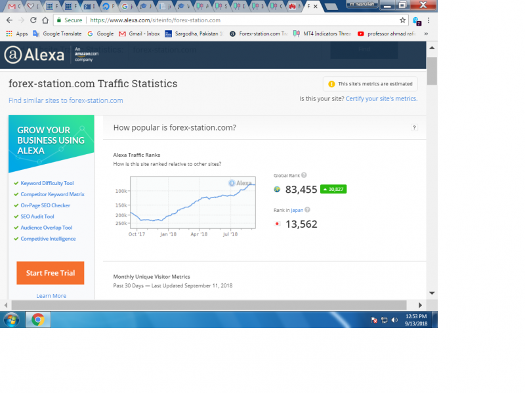Open the Chrome three-dot menu
Screen dimensions: 525x393
[429, 20]
